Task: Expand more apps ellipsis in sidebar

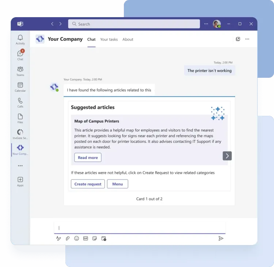Action: click(x=20, y=165)
